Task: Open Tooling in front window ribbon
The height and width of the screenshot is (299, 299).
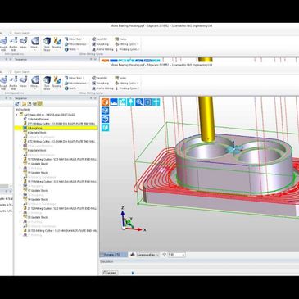Action: tap(57, 82)
